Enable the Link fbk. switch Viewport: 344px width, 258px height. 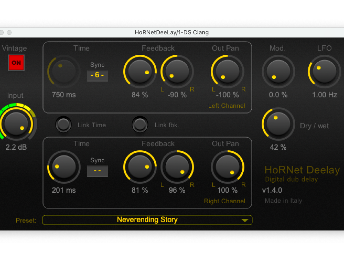coord(140,125)
